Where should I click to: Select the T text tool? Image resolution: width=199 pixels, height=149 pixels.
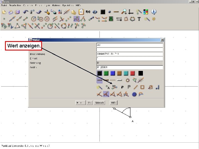pos(139,19)
